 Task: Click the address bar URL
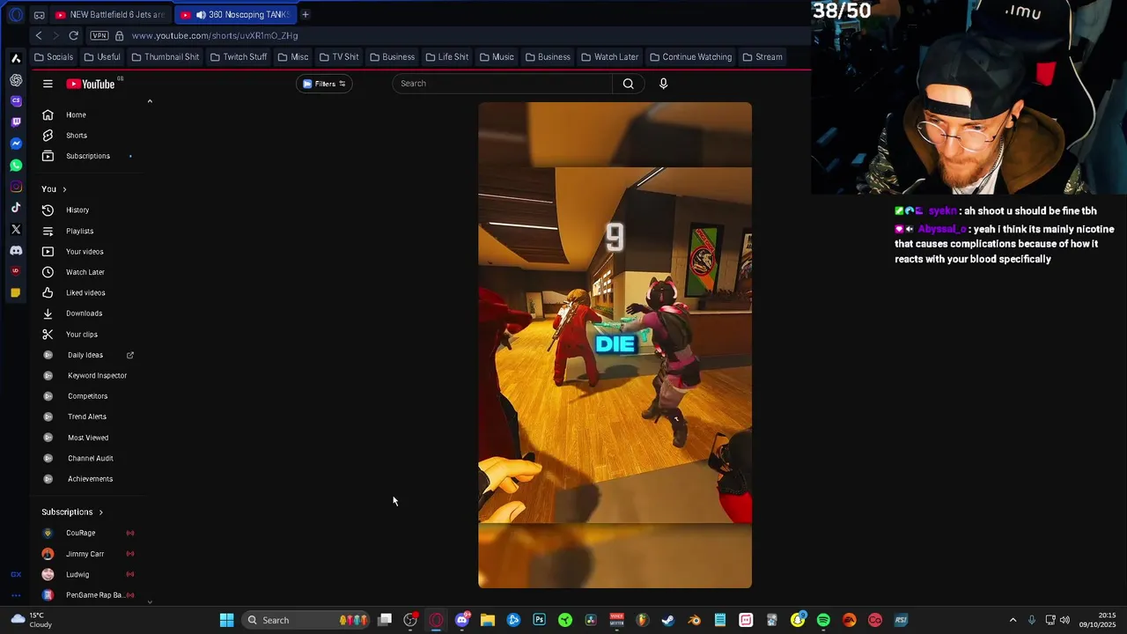(x=215, y=35)
